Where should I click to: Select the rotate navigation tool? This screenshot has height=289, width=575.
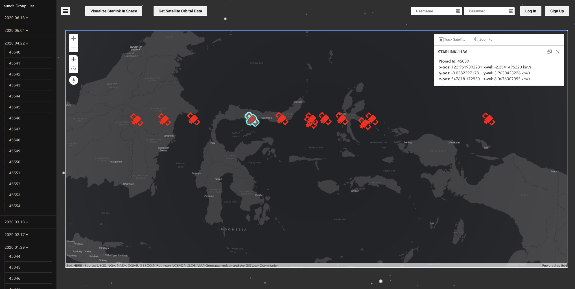point(73,68)
